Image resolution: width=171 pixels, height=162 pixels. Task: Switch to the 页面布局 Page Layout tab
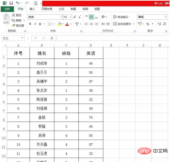47,9
